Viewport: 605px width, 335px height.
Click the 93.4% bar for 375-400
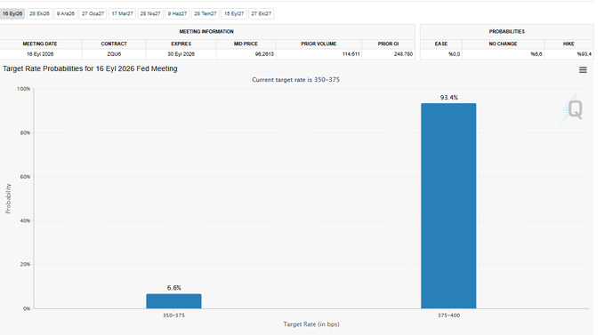pos(448,206)
